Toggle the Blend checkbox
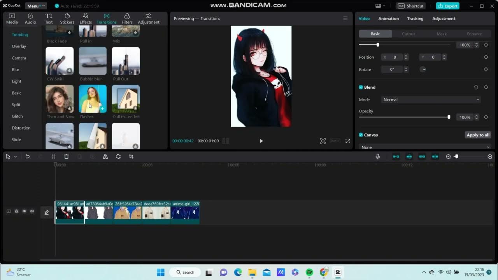Viewport: 498px width, 280px height. (361, 87)
